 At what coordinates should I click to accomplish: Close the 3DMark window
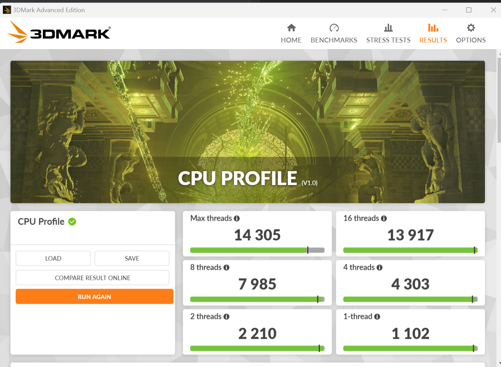click(493, 10)
